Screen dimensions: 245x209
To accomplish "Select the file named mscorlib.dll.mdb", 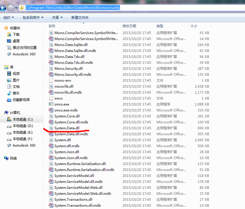I will (x=68, y=92).
